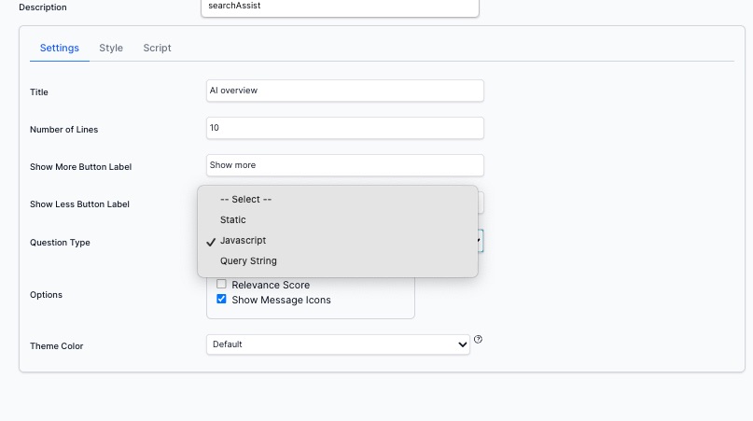Image resolution: width=753 pixels, height=421 pixels.
Task: Click the help icon beside Theme Color
Action: (x=478, y=340)
